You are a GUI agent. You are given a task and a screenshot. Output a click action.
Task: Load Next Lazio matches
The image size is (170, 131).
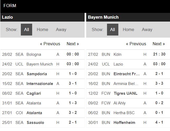(73, 44)
